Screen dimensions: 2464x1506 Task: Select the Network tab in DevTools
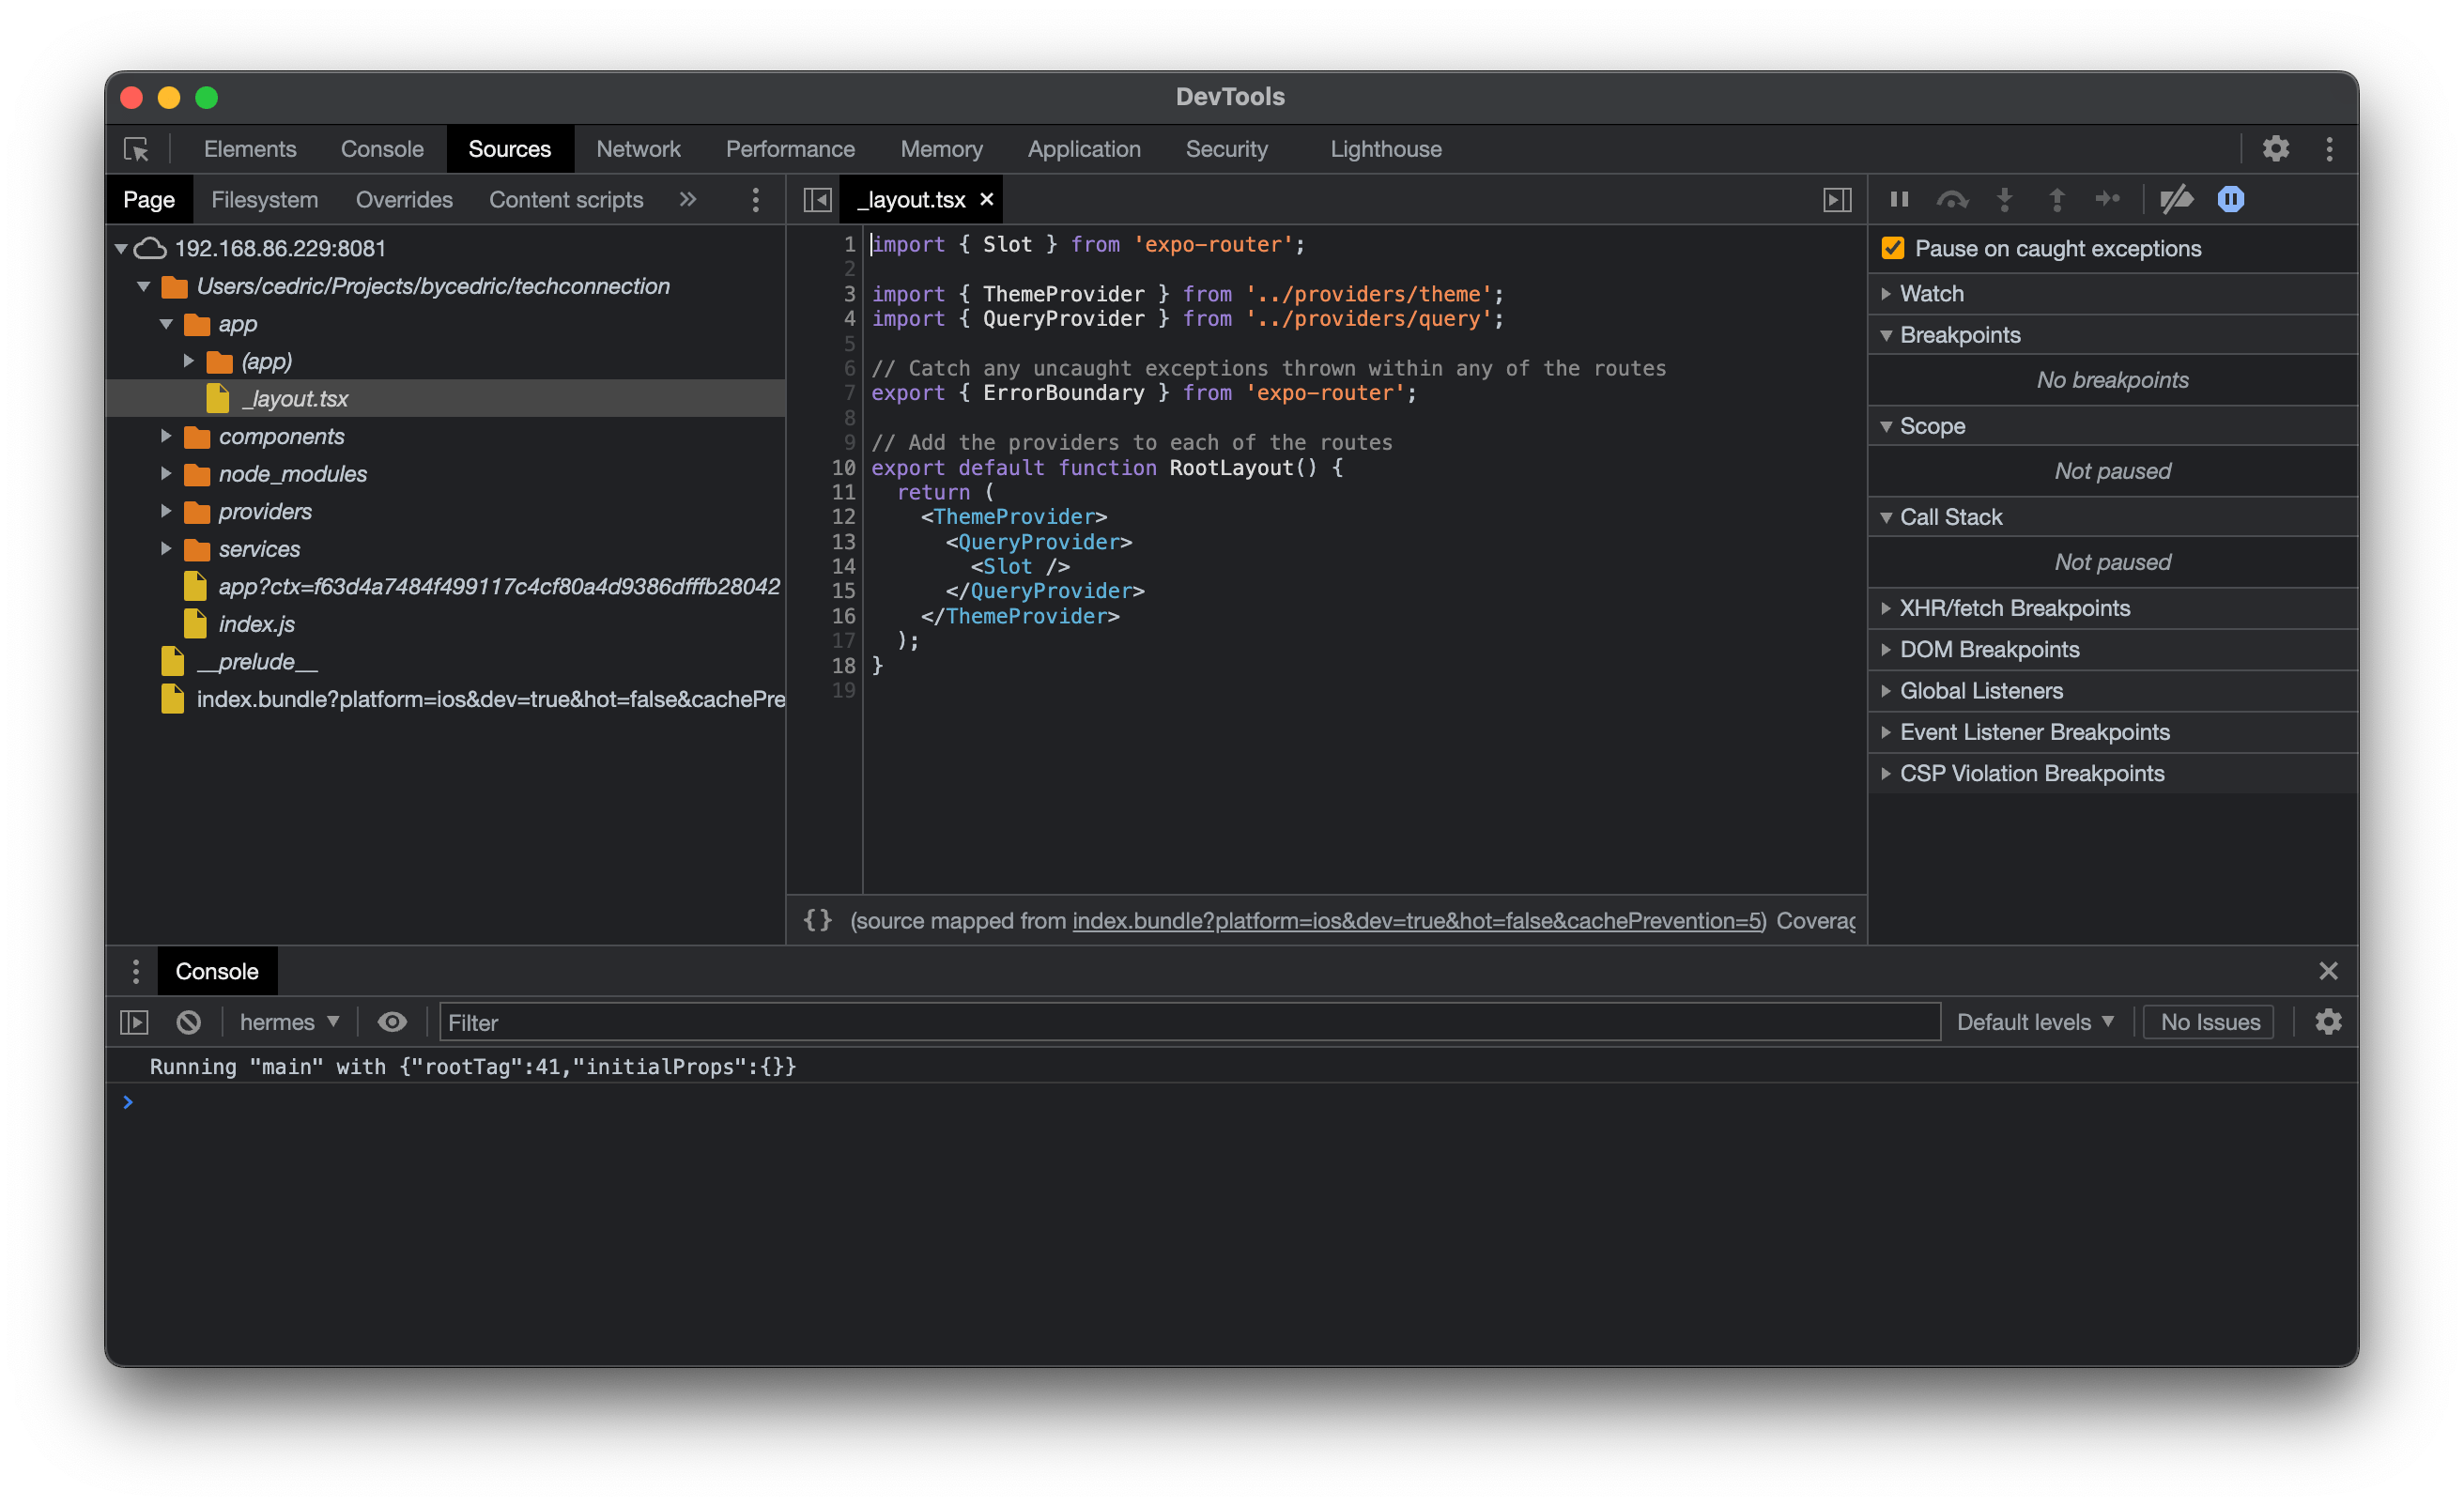[639, 147]
